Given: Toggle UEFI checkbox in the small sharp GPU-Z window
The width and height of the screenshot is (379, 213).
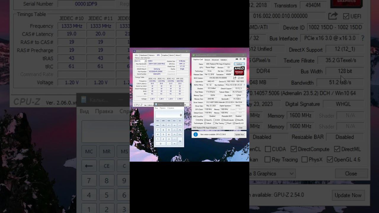Looking at the screenshot, I should tap(239, 78).
